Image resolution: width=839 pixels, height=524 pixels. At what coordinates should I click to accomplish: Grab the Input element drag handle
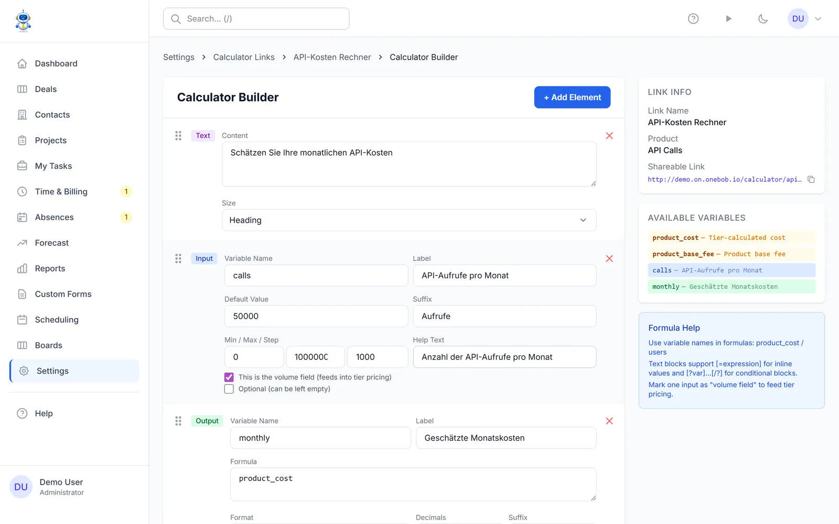pos(178,258)
